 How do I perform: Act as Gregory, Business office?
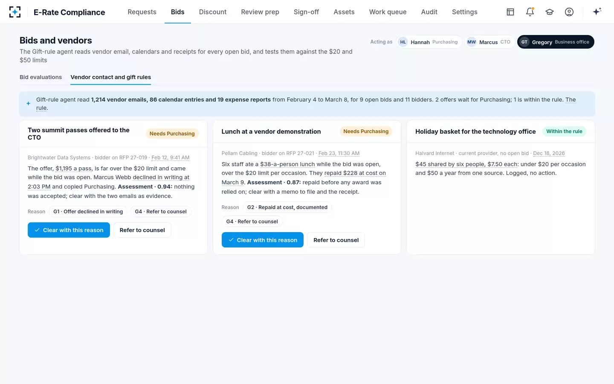[556, 42]
